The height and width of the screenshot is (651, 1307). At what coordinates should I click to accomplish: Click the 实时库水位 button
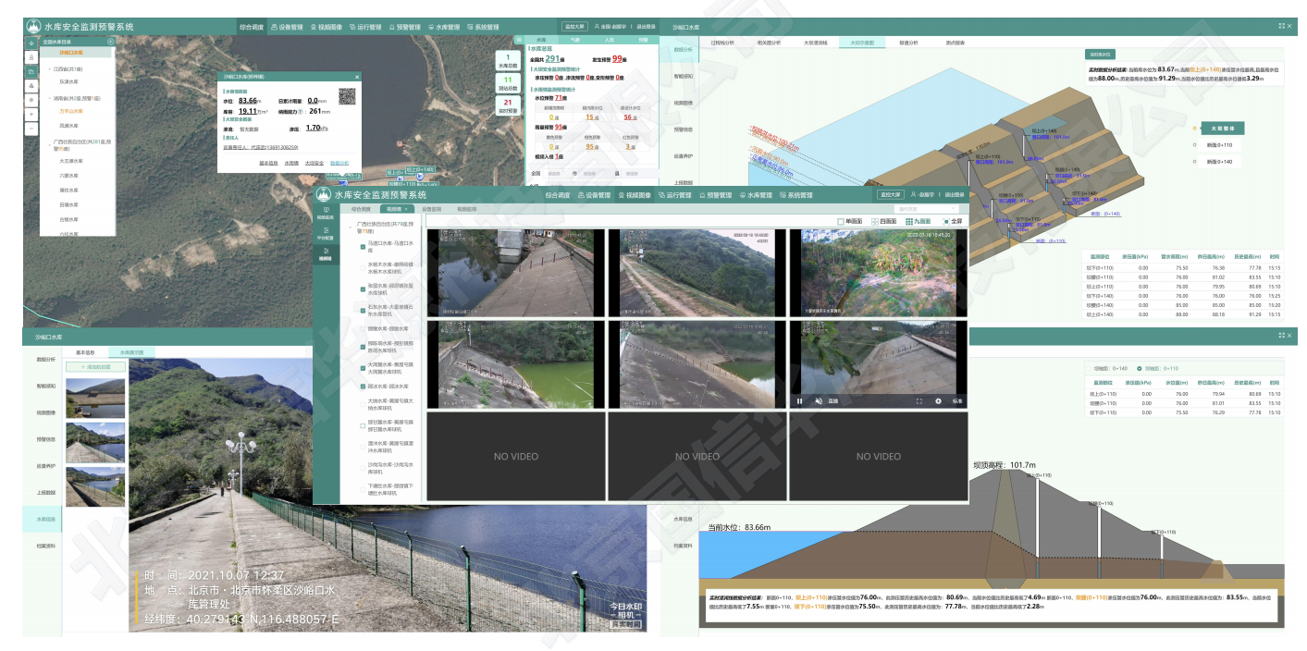pos(1099,55)
